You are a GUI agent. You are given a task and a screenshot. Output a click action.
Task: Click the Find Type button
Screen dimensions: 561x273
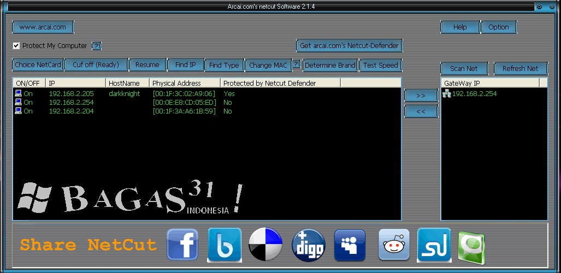pos(224,65)
